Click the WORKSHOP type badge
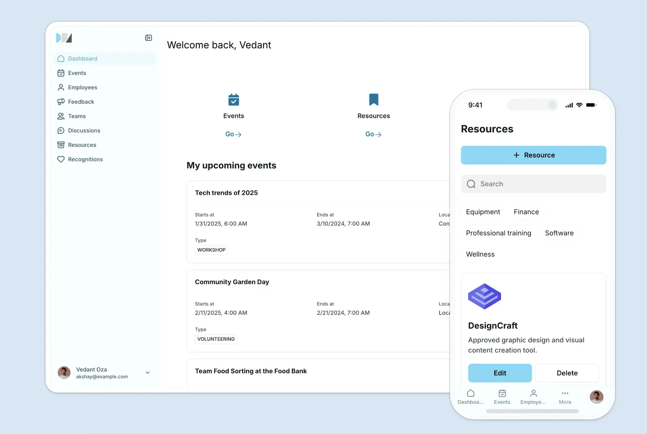Image resolution: width=647 pixels, height=434 pixels. [x=212, y=250]
